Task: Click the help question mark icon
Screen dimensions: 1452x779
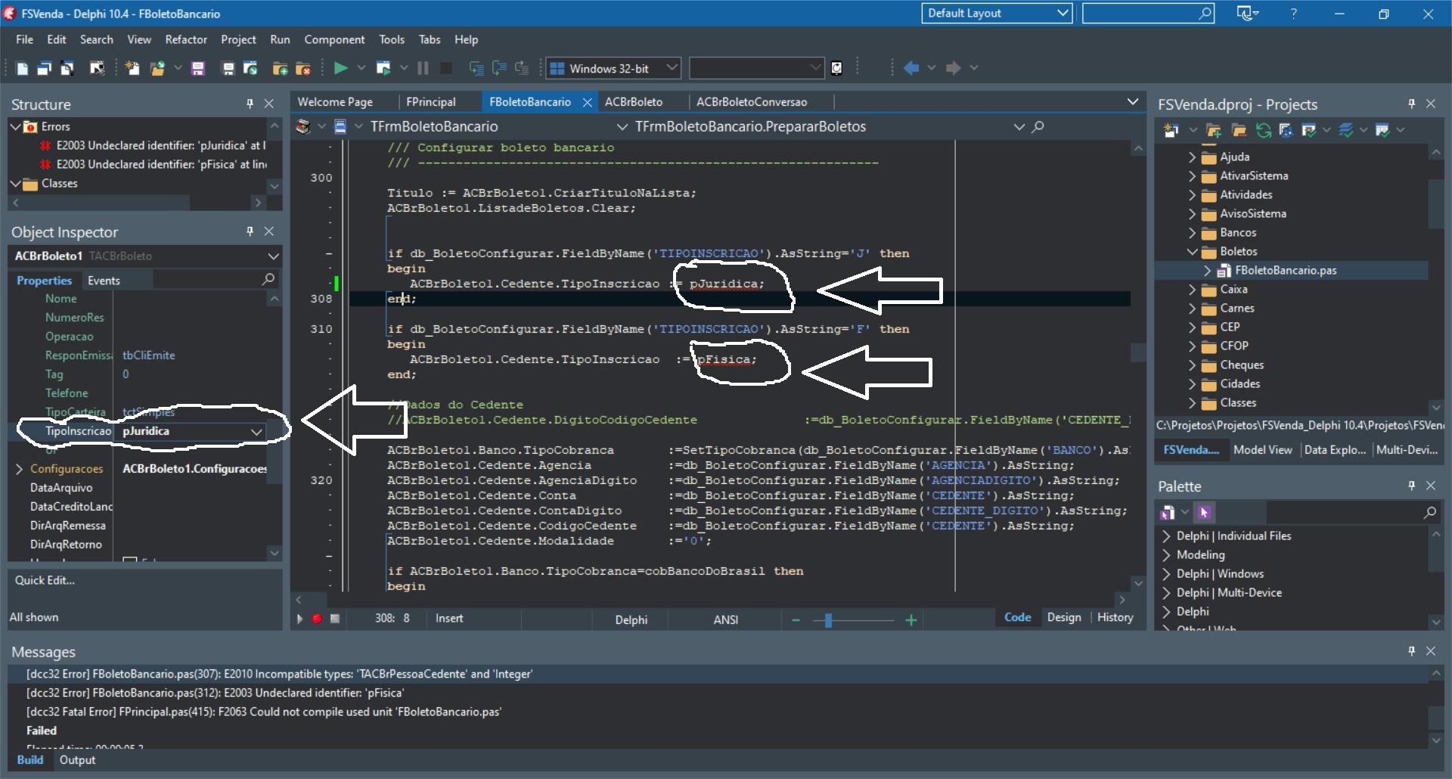Action: coord(1294,14)
